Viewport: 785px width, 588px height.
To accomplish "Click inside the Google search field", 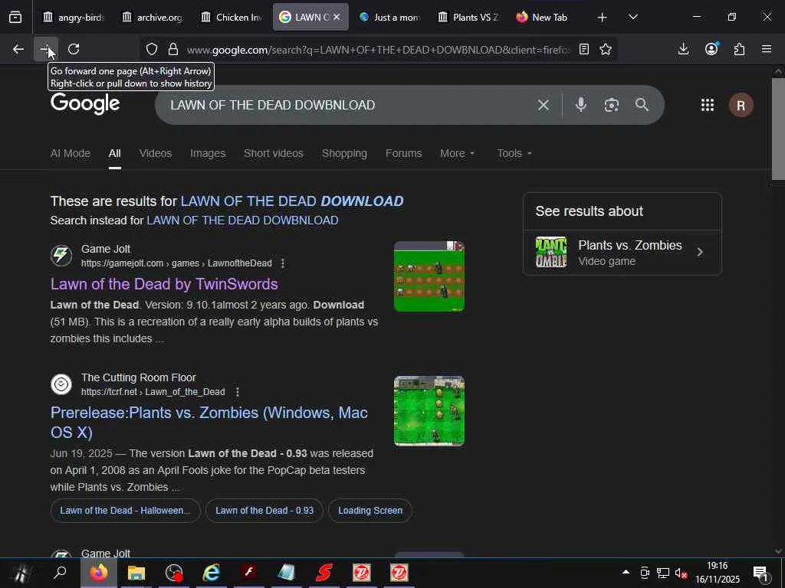I will (350, 105).
